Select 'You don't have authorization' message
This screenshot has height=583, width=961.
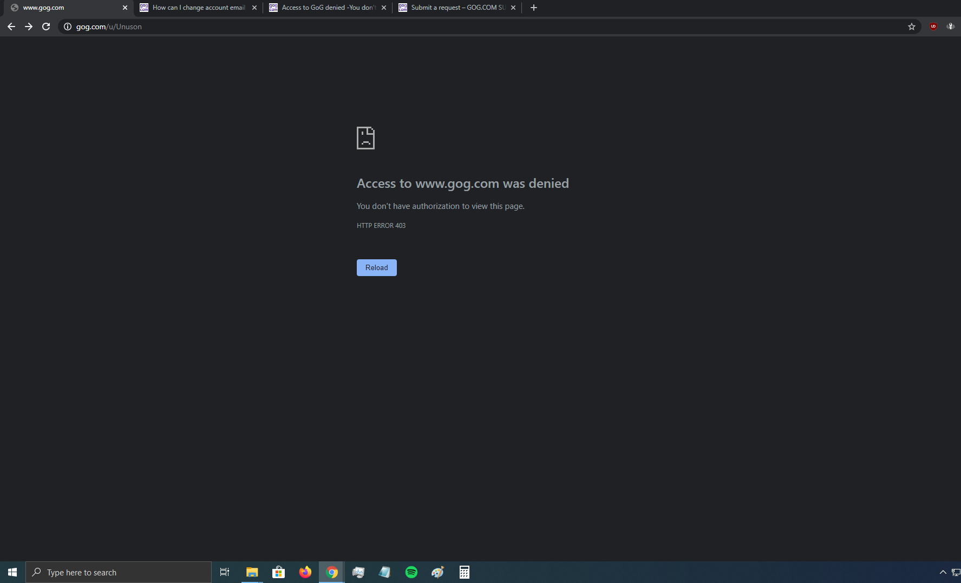441,206
